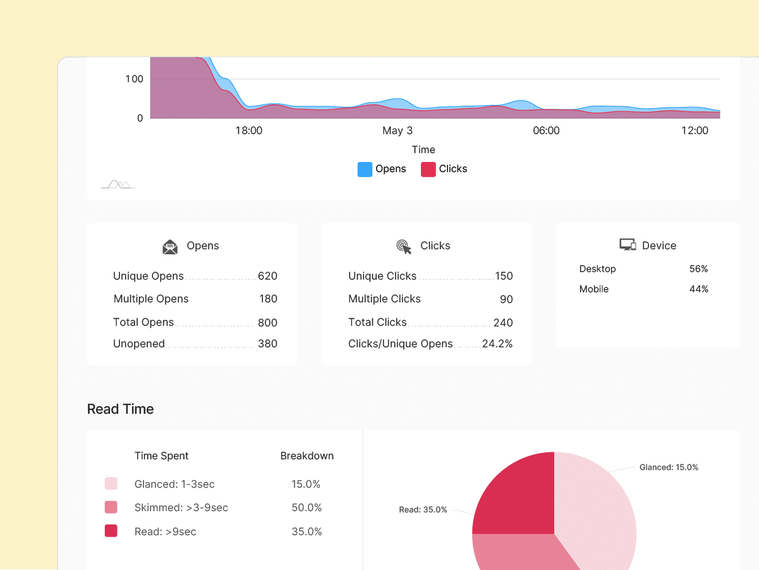The image size is (759, 570).
Task: Click the monitor icon on the Device card
Action: [x=628, y=244]
